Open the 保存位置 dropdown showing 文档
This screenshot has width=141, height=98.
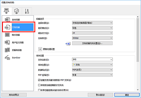(92, 65)
